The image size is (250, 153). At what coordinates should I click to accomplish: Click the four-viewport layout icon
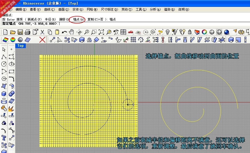123,32
